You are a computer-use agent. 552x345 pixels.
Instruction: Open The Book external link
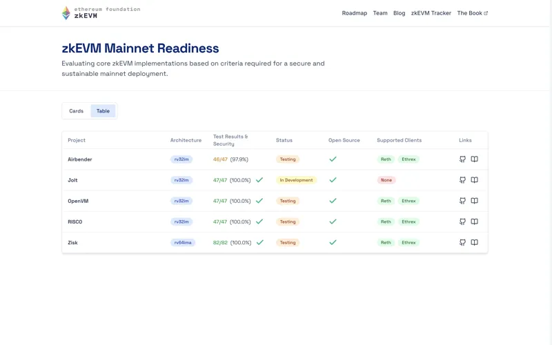[472, 13]
